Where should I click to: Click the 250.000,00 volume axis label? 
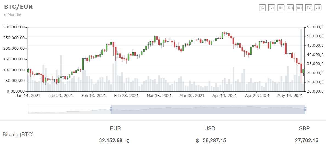tap(15, 38)
